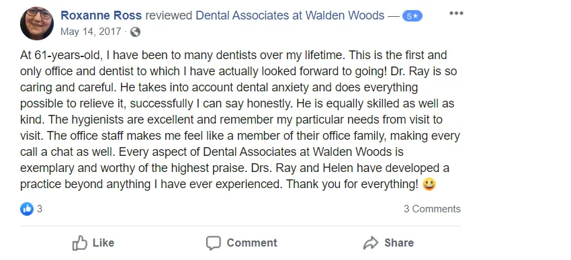Toggle the Like text label on the post

pyautogui.click(x=103, y=243)
